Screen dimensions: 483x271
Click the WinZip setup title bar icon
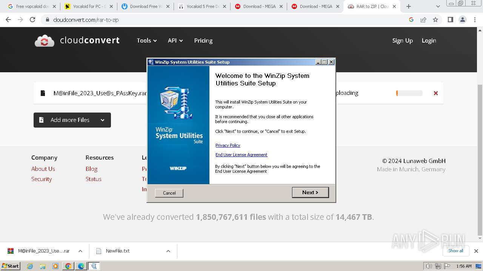click(151, 62)
